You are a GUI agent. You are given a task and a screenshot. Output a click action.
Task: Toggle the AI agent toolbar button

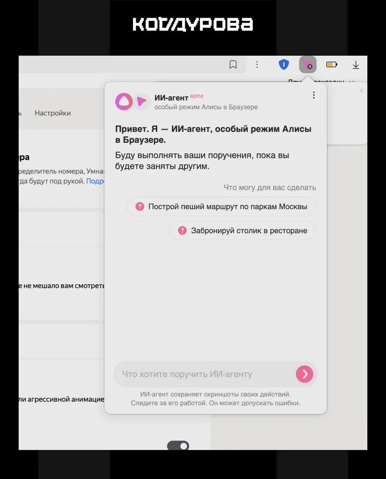307,65
